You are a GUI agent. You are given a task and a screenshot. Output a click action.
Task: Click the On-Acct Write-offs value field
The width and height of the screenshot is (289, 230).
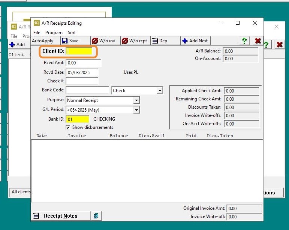click(242, 124)
